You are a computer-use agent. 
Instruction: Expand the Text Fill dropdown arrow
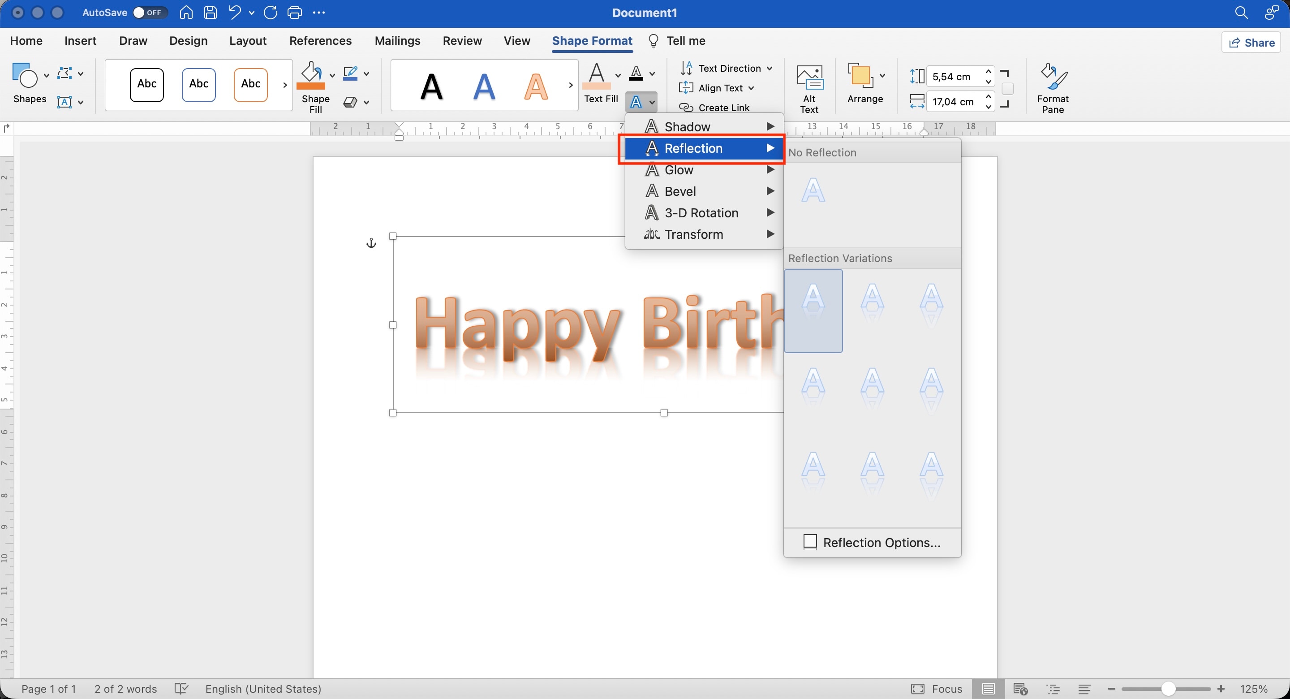tap(618, 75)
